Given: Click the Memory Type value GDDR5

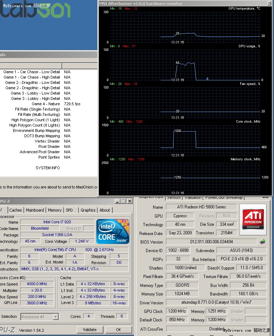Looking at the screenshot, I should (x=182, y=285).
